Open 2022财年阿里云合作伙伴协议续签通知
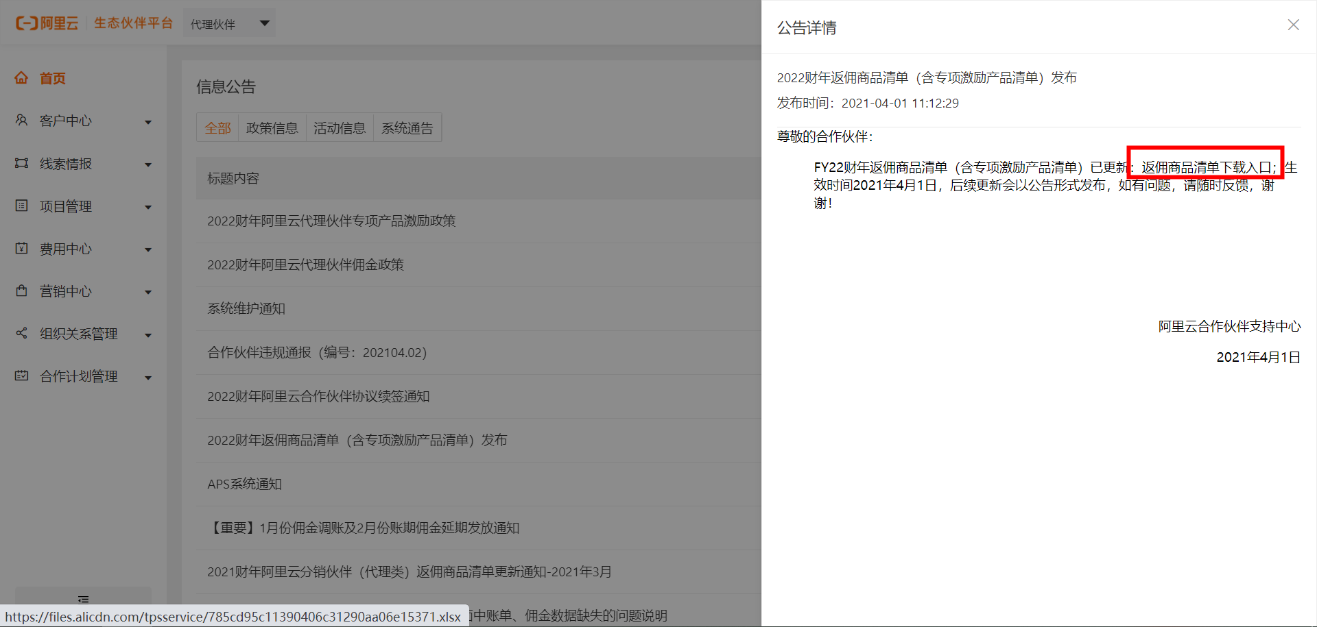 (x=318, y=396)
